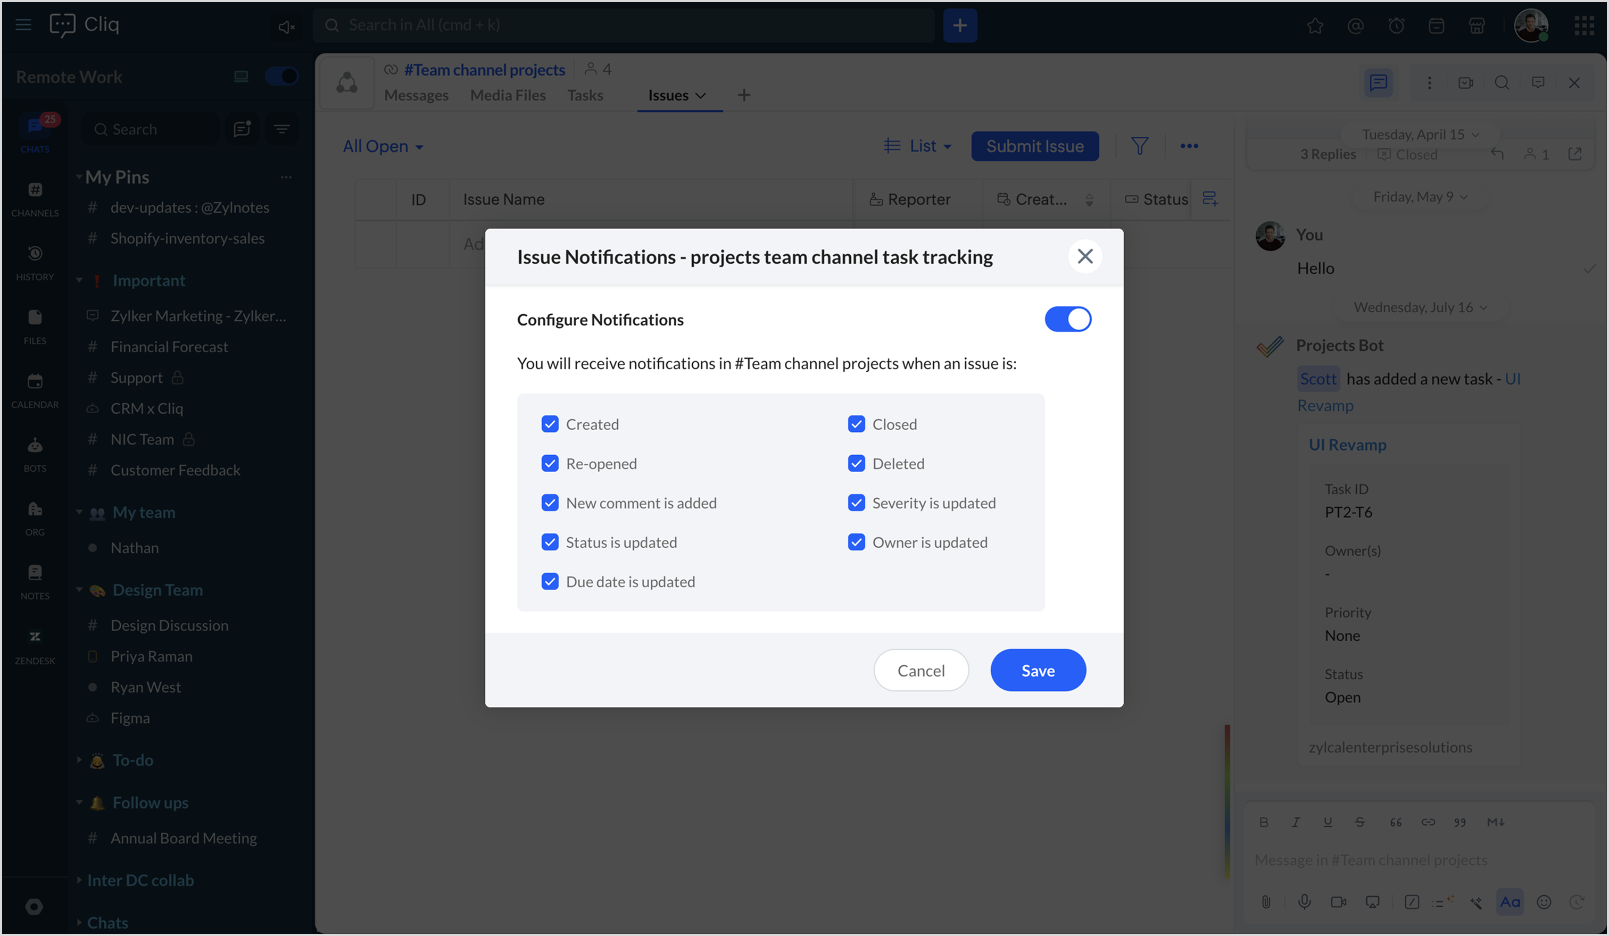1609x936 pixels.
Task: Open starred messages star icon
Action: pyautogui.click(x=1315, y=26)
